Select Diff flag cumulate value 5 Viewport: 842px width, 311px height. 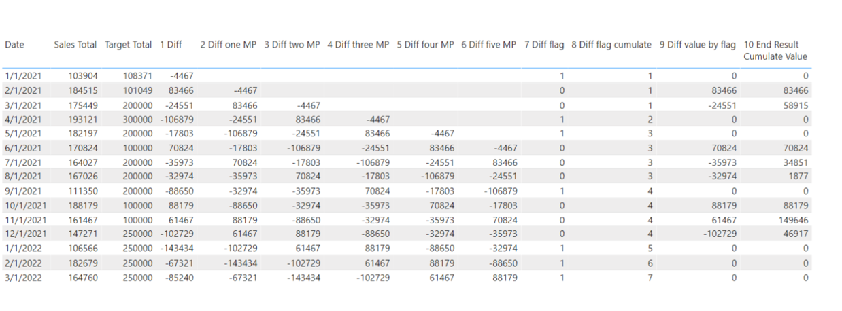(650, 249)
